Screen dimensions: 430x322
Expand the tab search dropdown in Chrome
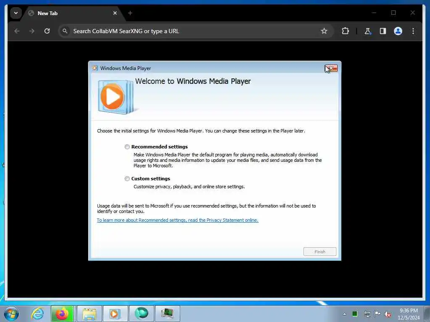tap(16, 13)
